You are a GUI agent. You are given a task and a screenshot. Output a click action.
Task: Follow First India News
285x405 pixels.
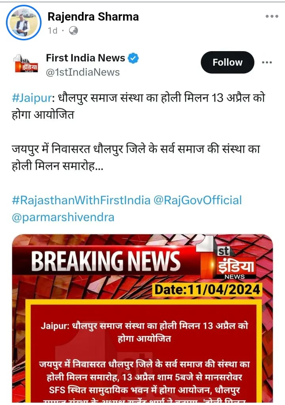228,62
